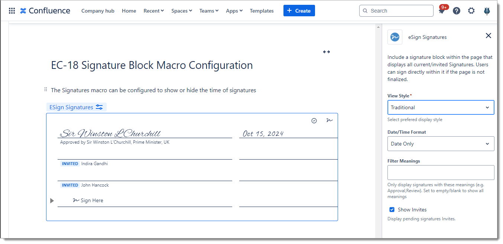This screenshot has width=503, height=244.
Task: Click the Filter Meanings input field
Action: (441, 173)
